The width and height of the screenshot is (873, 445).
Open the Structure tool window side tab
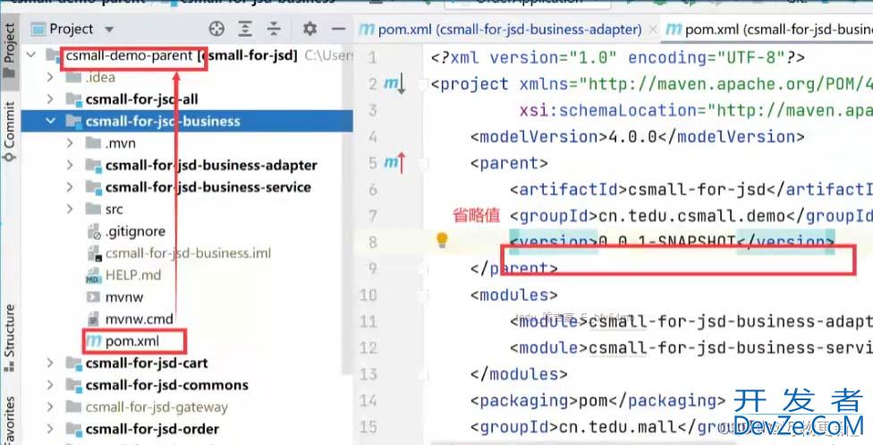(x=10, y=338)
